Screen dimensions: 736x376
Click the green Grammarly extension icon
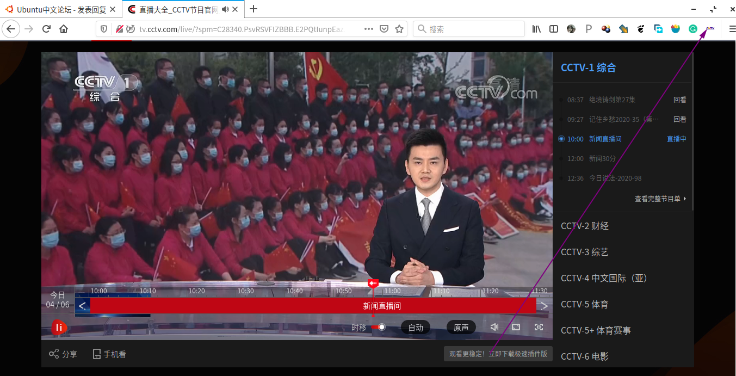click(693, 29)
